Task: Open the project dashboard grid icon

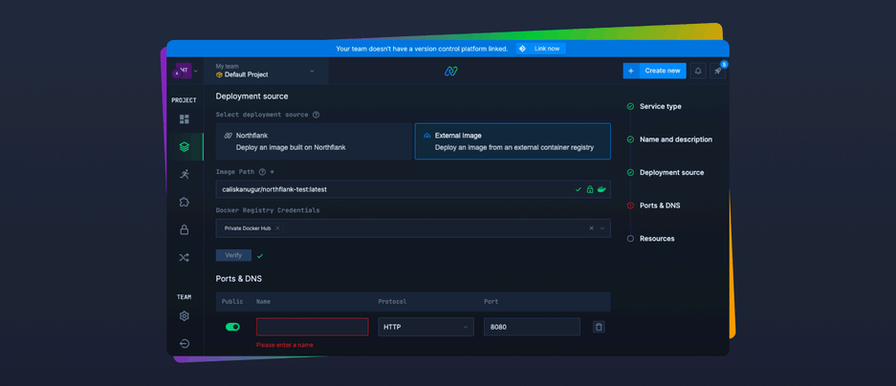Action: click(184, 119)
